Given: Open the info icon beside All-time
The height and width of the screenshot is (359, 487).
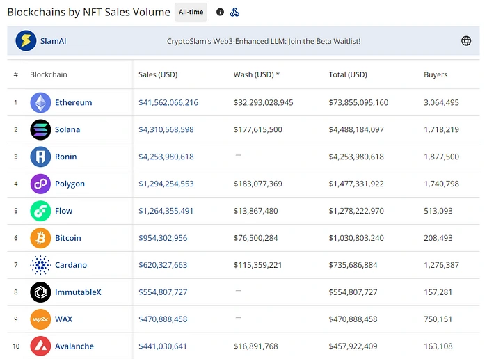Looking at the screenshot, I should (221, 13).
